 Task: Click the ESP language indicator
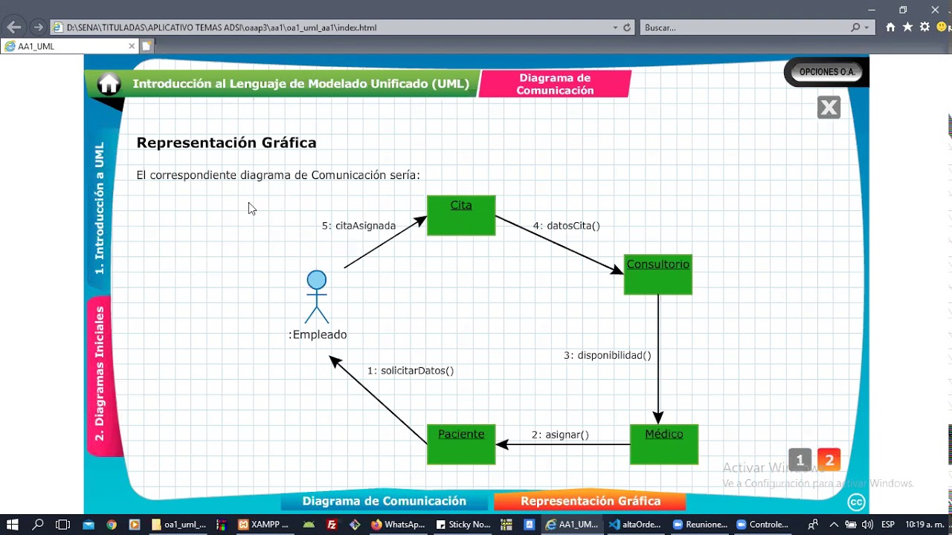pyautogui.click(x=887, y=525)
